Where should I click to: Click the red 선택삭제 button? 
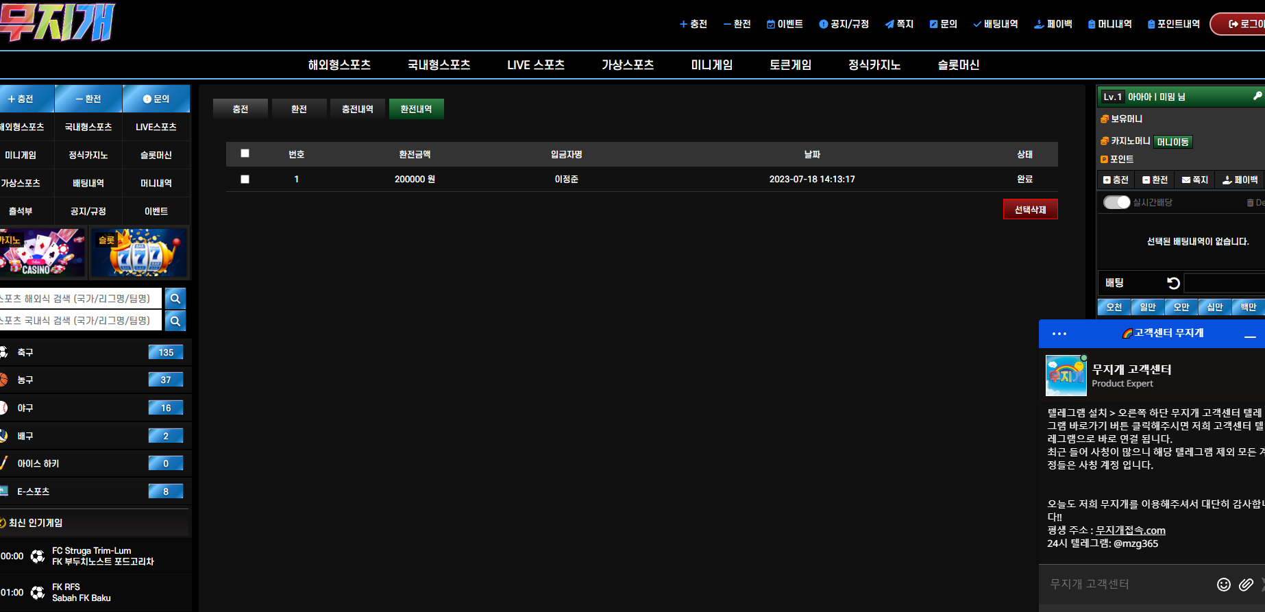1030,210
